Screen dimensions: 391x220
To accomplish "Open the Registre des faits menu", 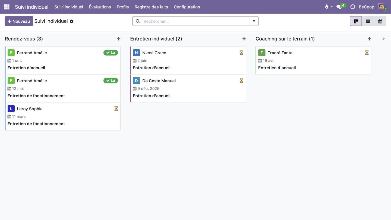I will 151,7.
